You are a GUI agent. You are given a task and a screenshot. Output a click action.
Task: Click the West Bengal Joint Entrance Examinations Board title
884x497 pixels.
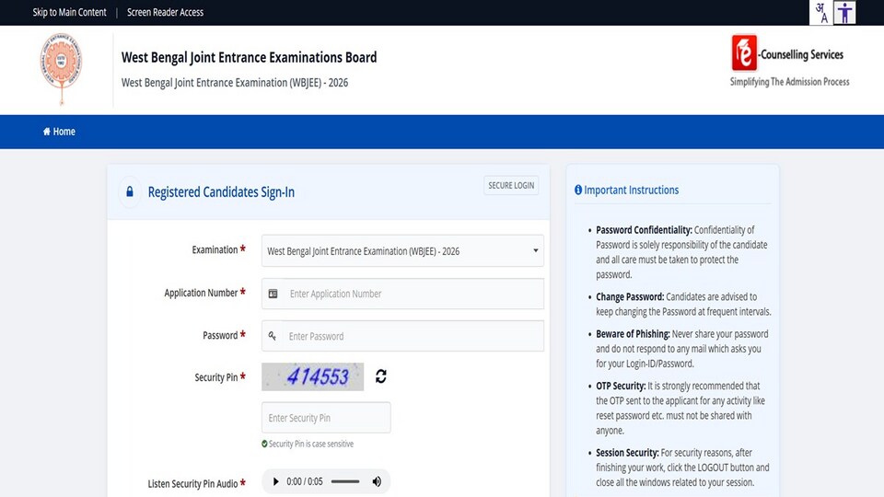[x=249, y=57]
